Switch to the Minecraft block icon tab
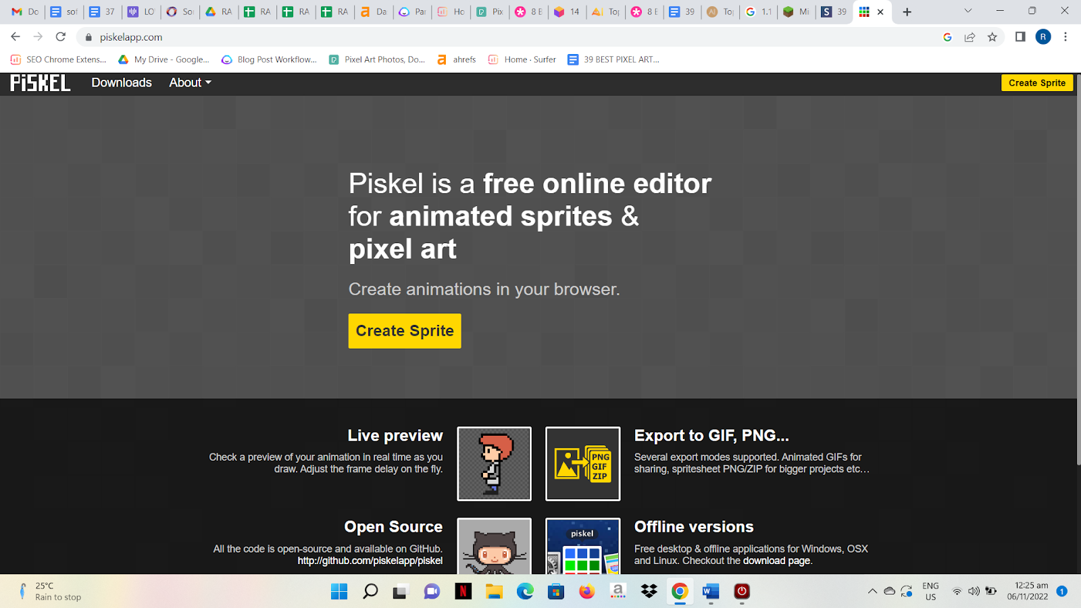The image size is (1081, 608). [796, 11]
